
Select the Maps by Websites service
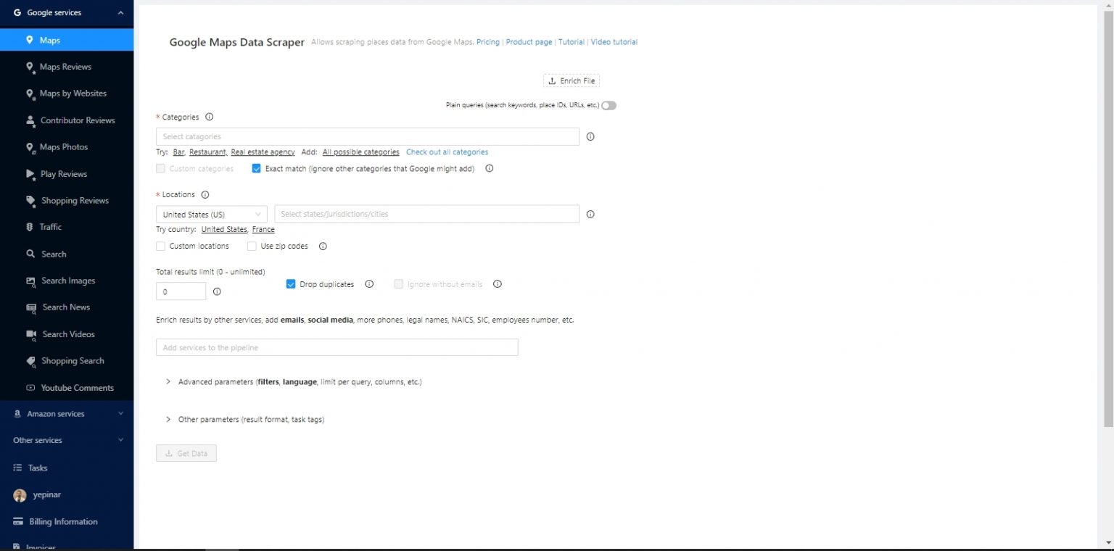75,93
